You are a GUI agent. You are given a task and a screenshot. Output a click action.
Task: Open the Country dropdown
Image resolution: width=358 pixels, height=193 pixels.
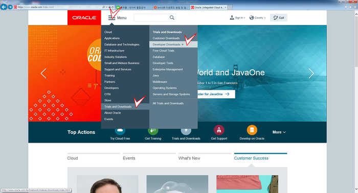point(257,18)
